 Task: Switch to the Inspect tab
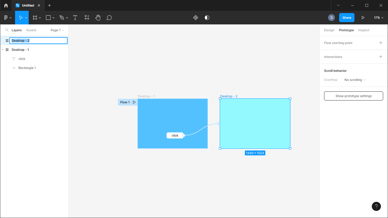(x=364, y=30)
